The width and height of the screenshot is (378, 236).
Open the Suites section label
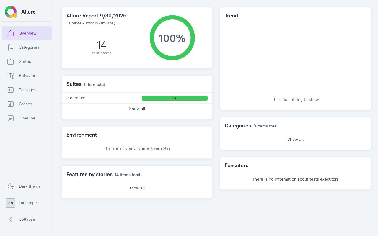[25, 61]
